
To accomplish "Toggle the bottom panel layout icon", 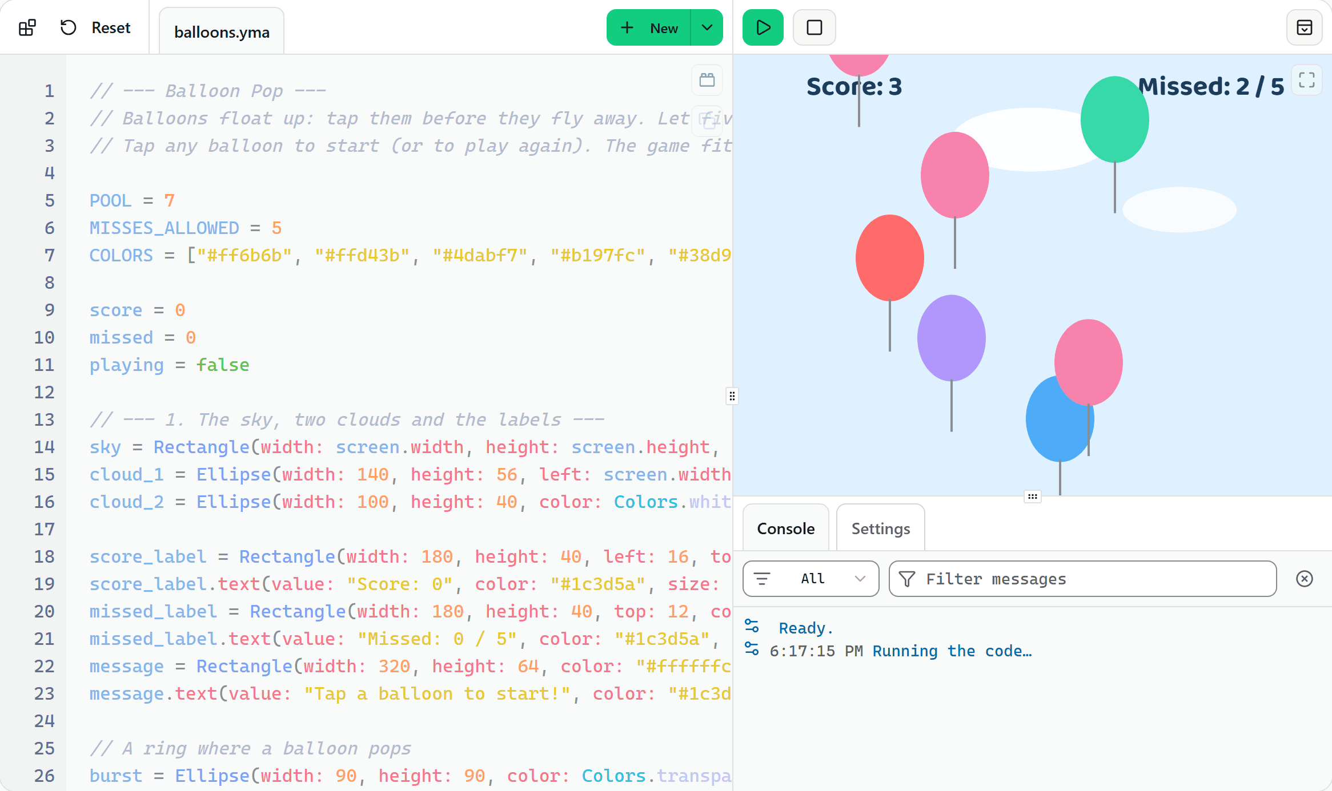I will click(1305, 27).
